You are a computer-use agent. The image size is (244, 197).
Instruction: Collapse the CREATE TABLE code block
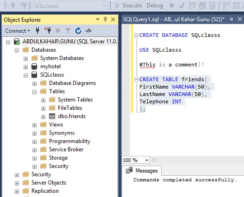[x=136, y=79]
